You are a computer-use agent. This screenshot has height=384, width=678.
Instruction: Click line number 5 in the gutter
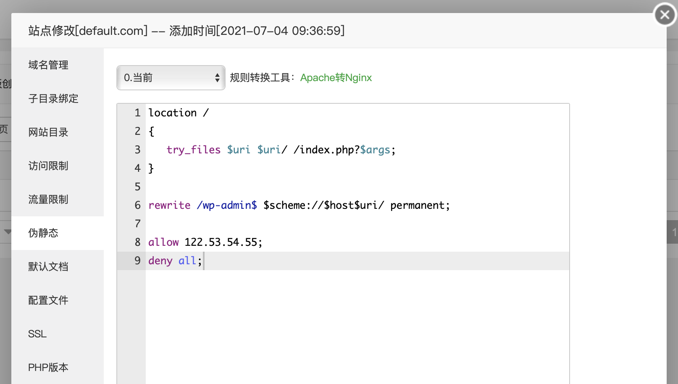pyautogui.click(x=137, y=187)
